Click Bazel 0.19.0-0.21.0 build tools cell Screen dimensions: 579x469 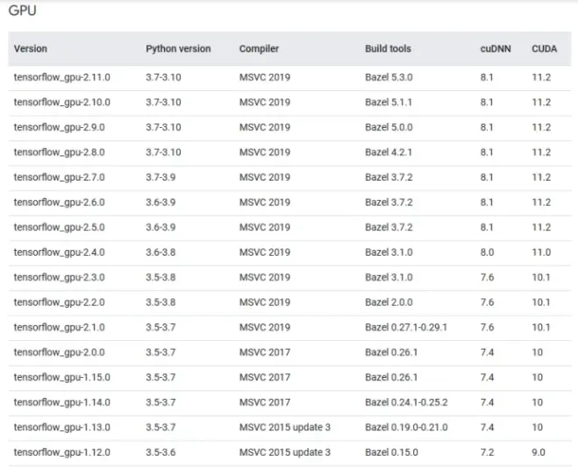(x=406, y=427)
